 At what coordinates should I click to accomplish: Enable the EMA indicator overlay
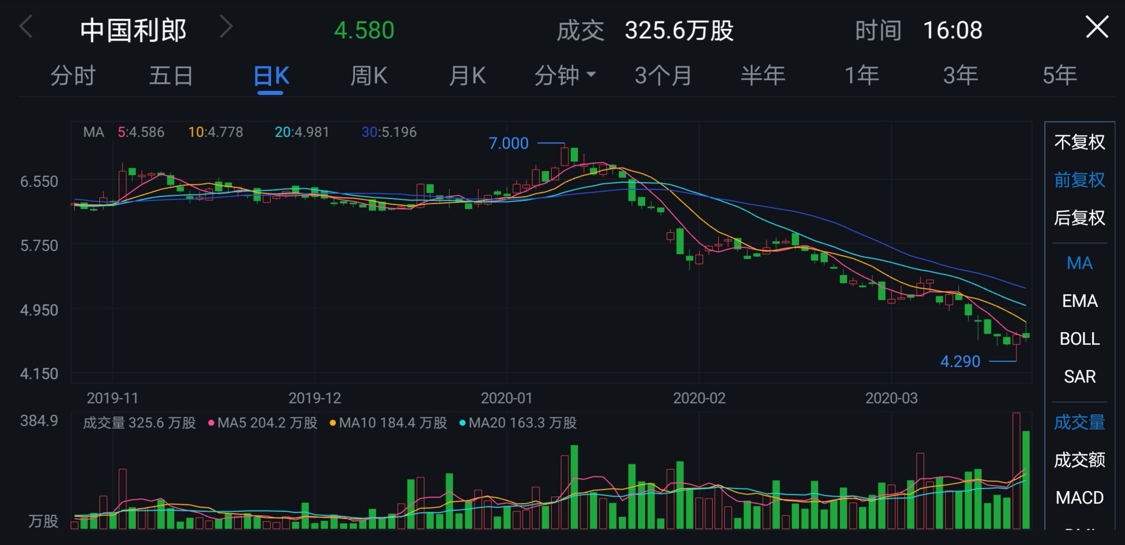click(x=1080, y=301)
